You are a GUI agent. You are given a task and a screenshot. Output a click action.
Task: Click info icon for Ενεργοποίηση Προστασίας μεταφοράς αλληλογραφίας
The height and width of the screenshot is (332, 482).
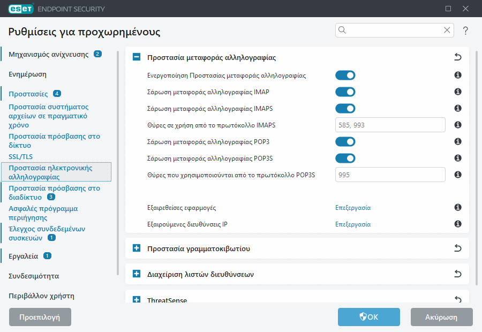pos(458,75)
